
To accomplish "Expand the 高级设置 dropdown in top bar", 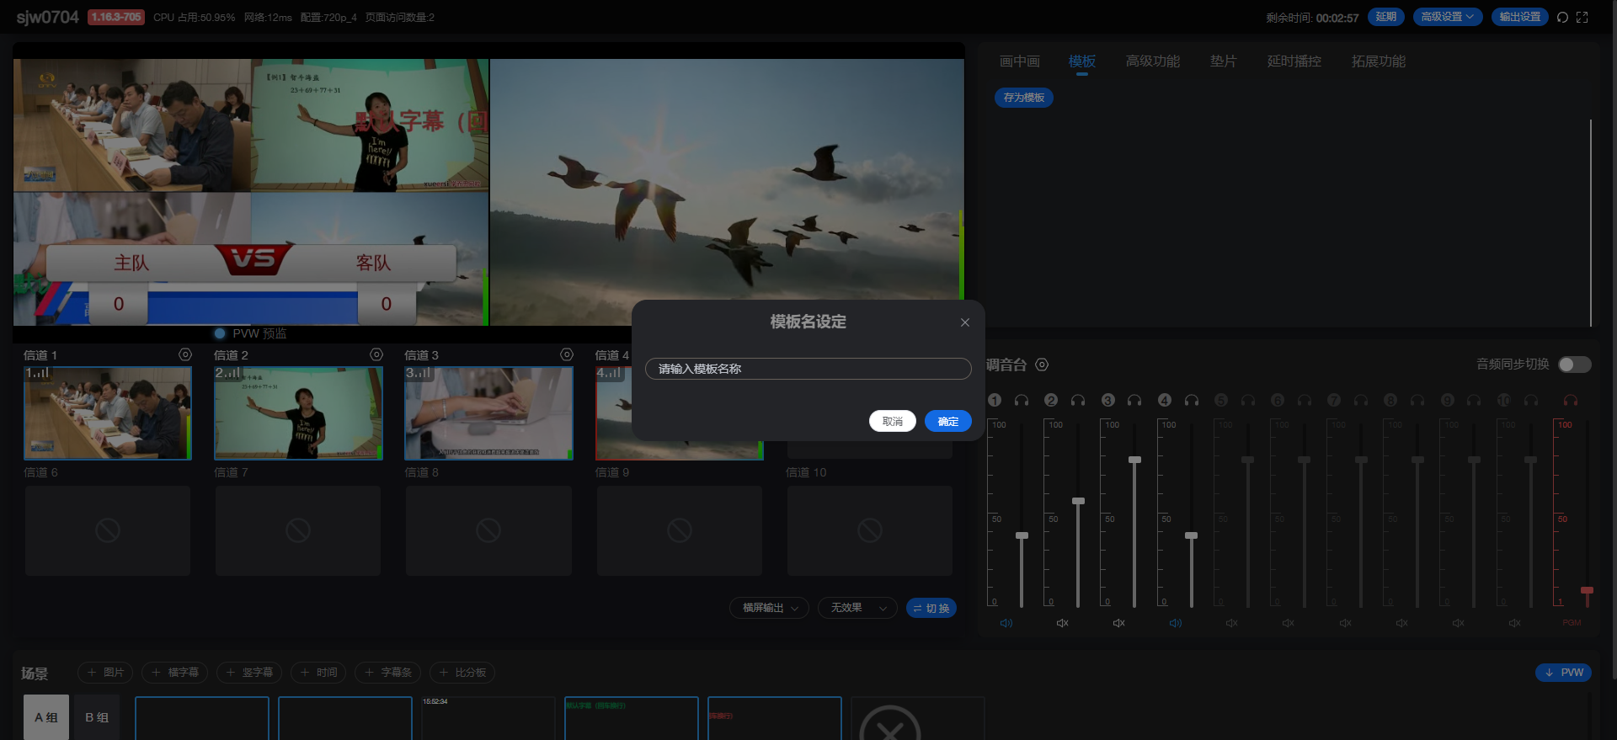I will click(1447, 17).
